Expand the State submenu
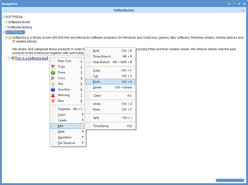The image size is (248, 185). coord(67,132)
